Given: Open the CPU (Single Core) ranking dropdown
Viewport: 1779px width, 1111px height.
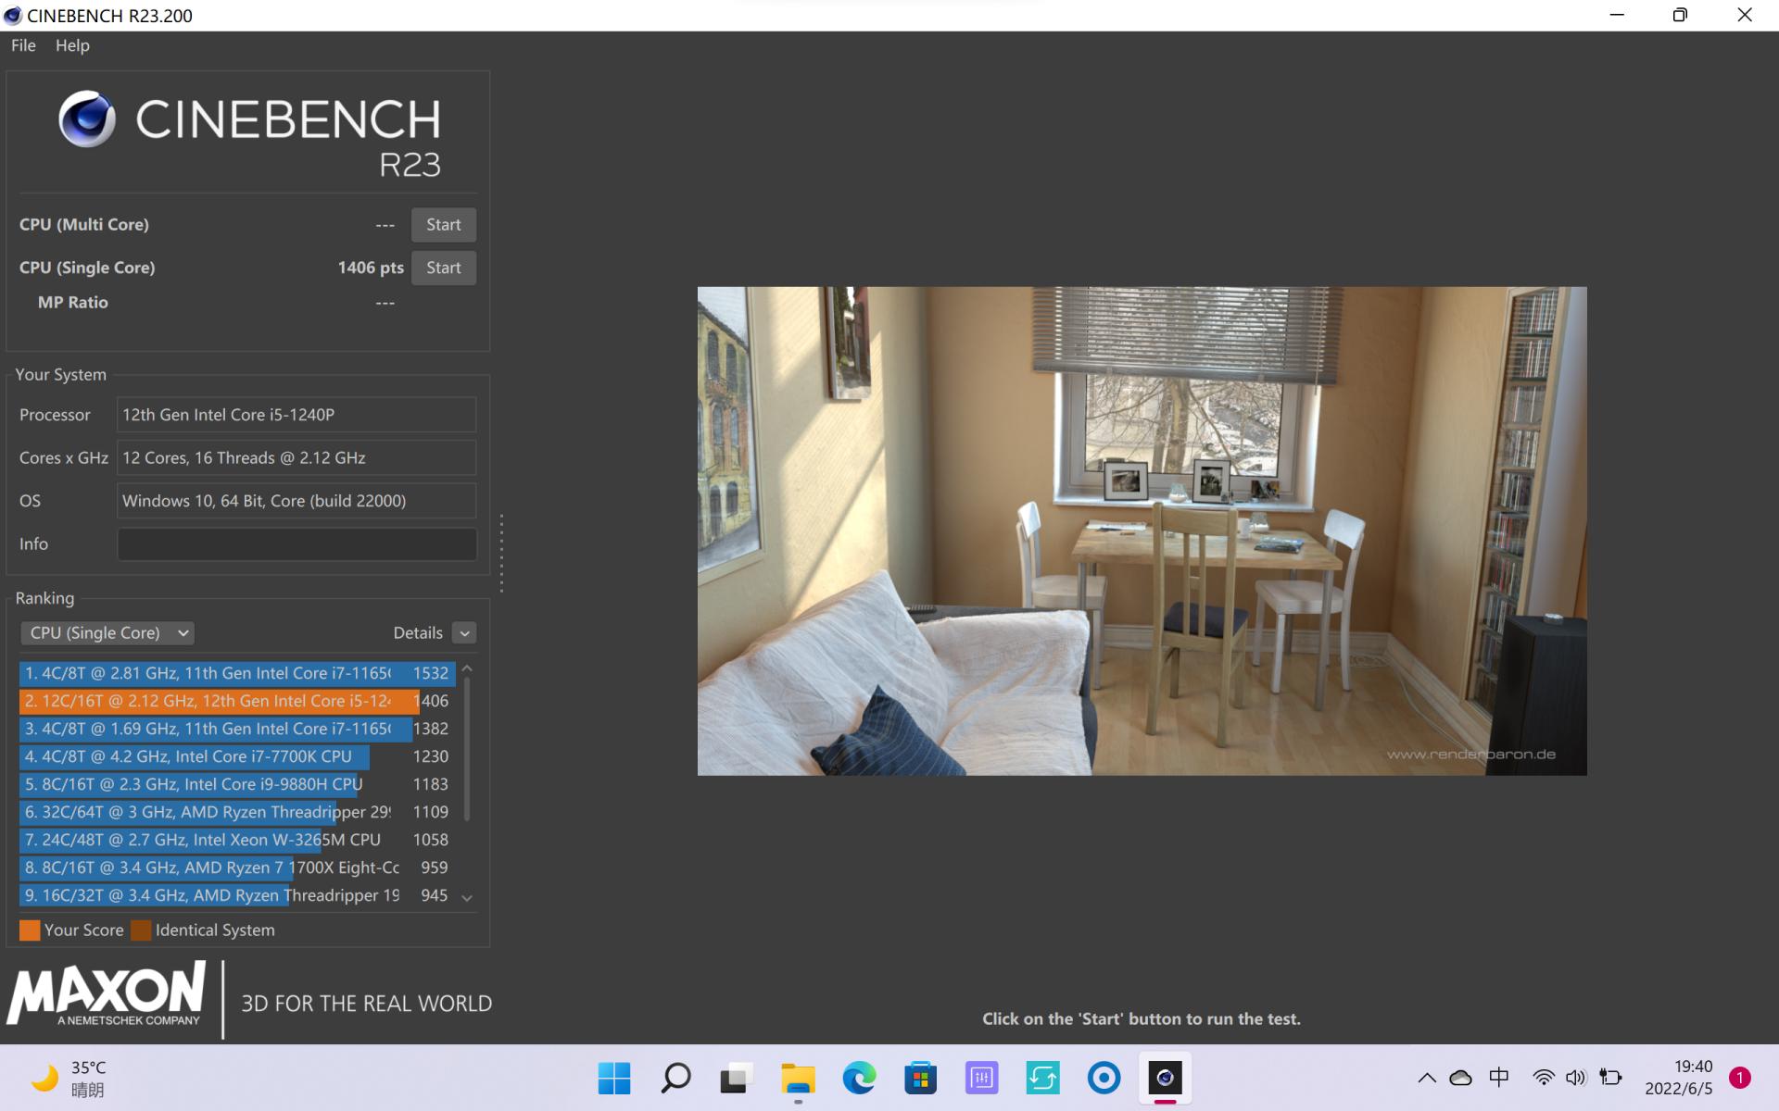Looking at the screenshot, I should click(x=107, y=633).
